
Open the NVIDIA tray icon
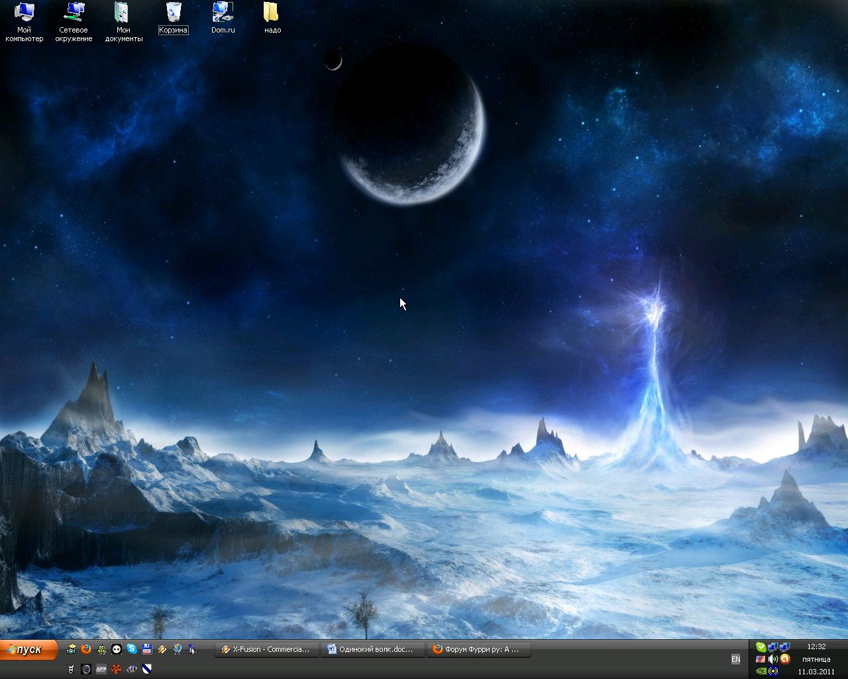[x=761, y=671]
